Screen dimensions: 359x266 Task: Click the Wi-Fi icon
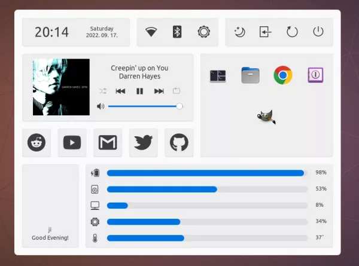click(x=151, y=32)
